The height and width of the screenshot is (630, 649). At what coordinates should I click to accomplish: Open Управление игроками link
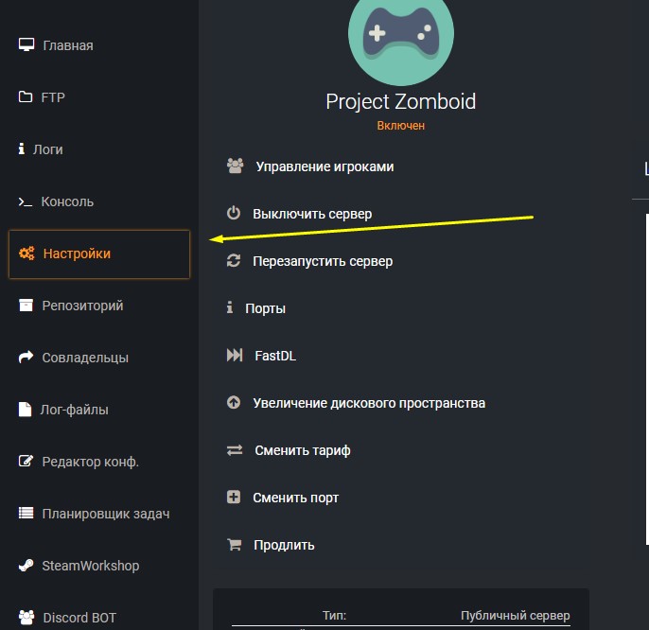310,166
